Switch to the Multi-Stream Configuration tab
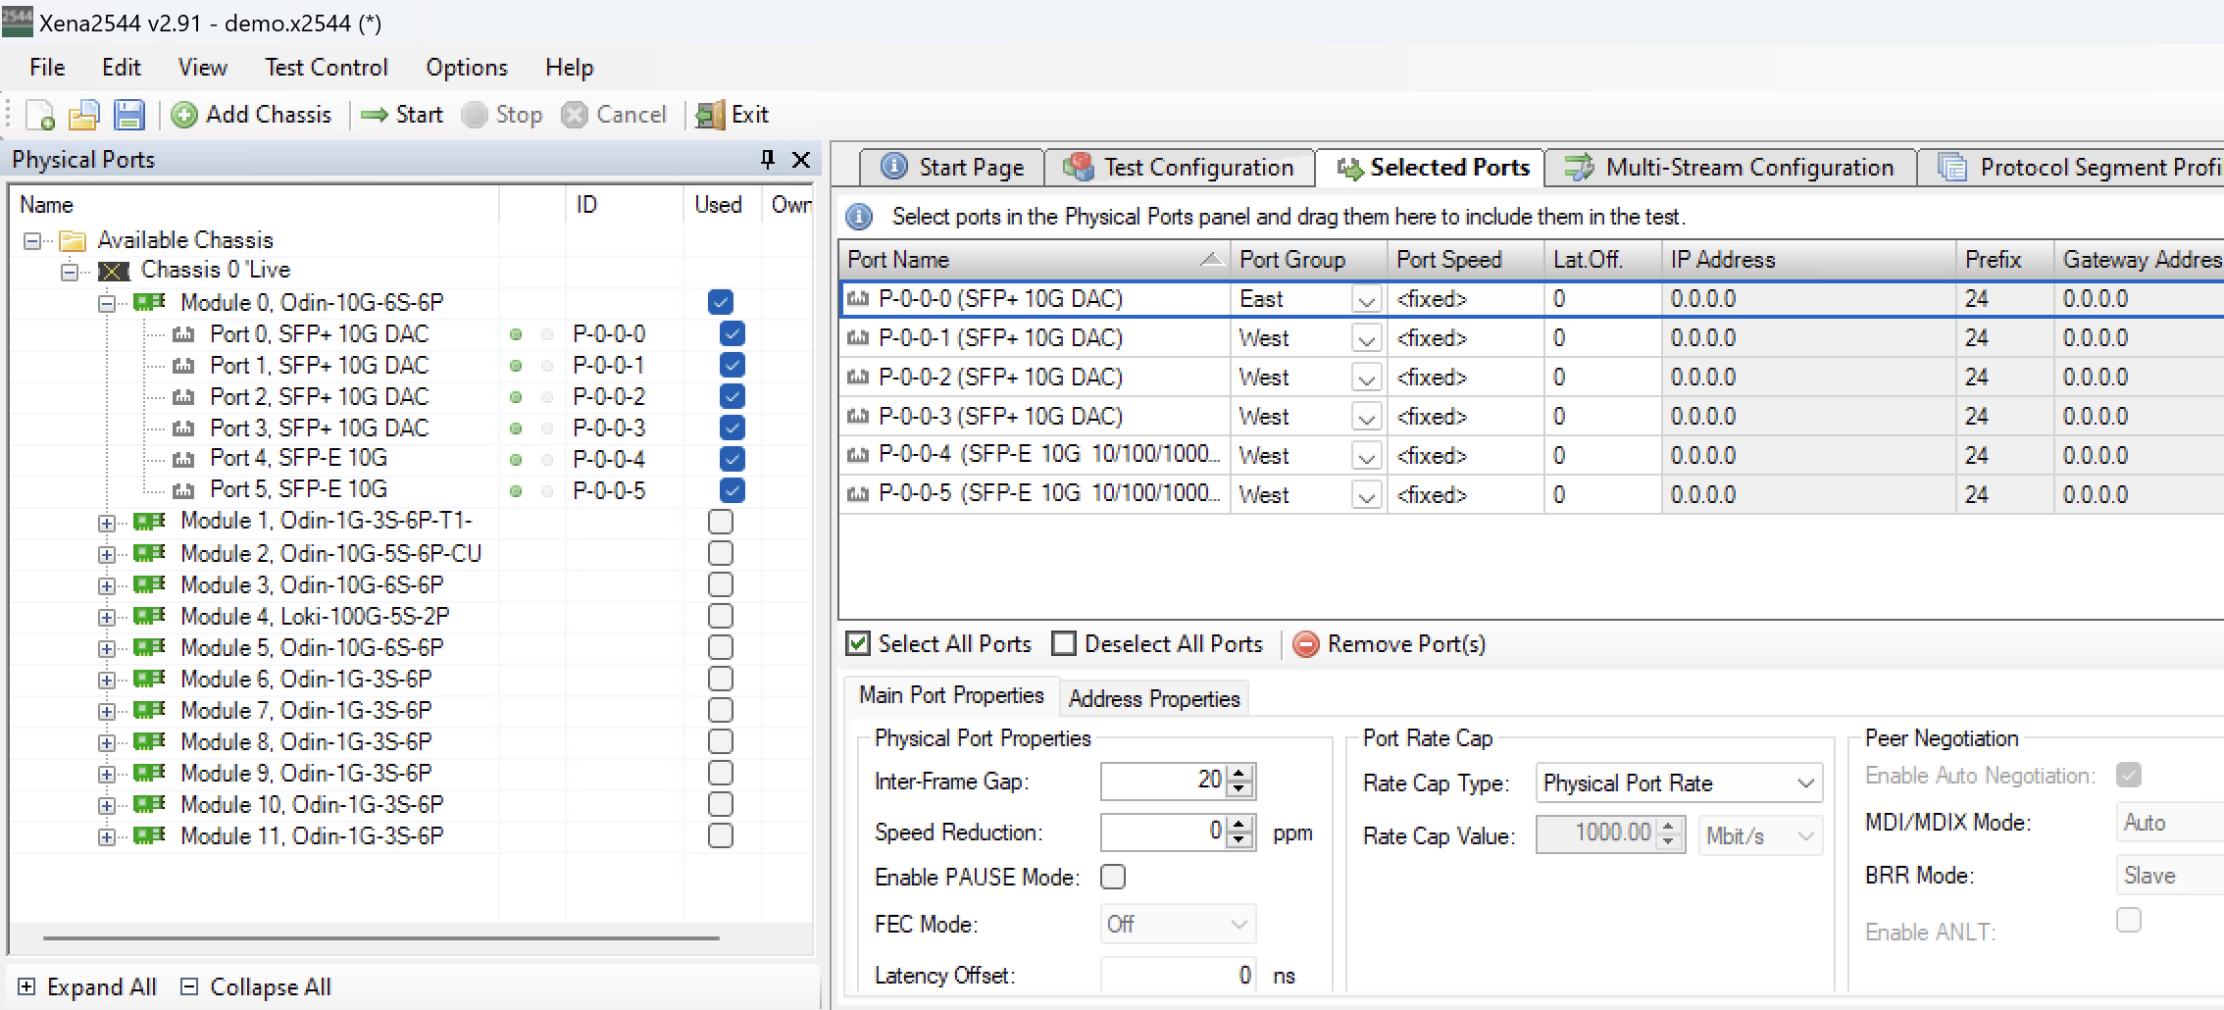Viewport: 2224px width, 1010px height. (x=1730, y=168)
